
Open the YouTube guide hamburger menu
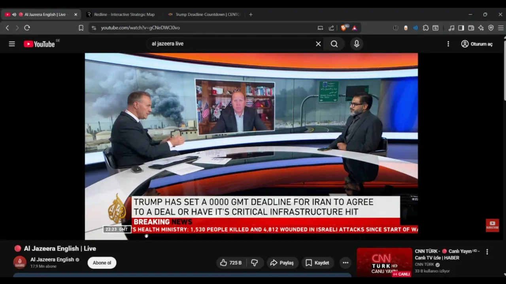click(12, 44)
